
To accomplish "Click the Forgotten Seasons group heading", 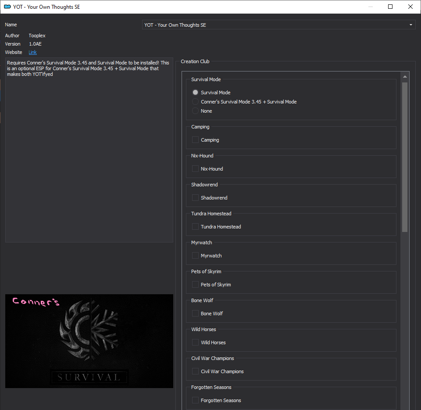I will (211, 388).
